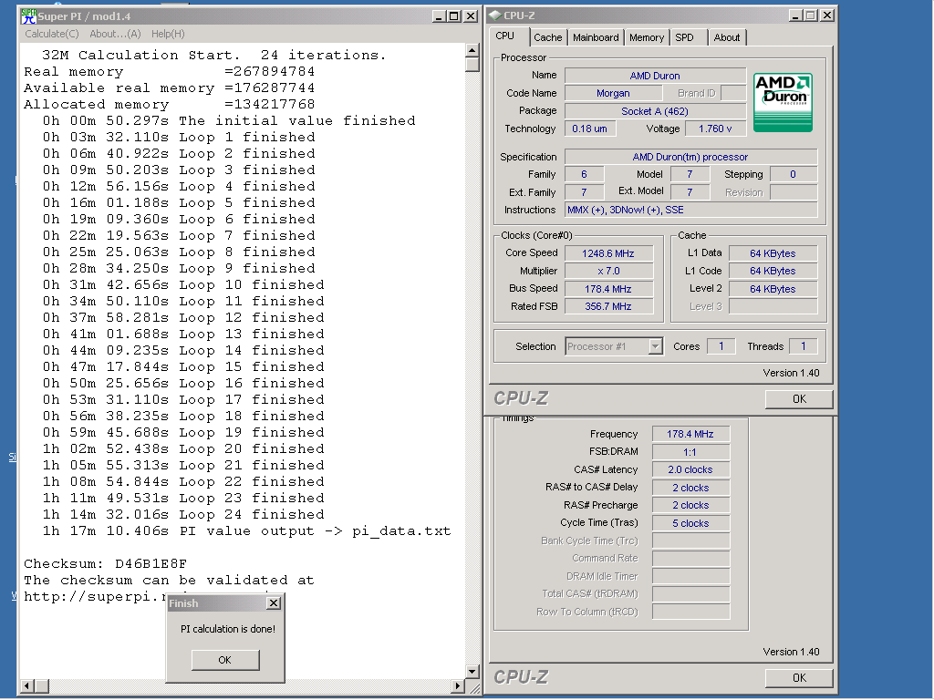Maximize the Super PI window
The width and height of the screenshot is (934, 700).
tap(454, 16)
